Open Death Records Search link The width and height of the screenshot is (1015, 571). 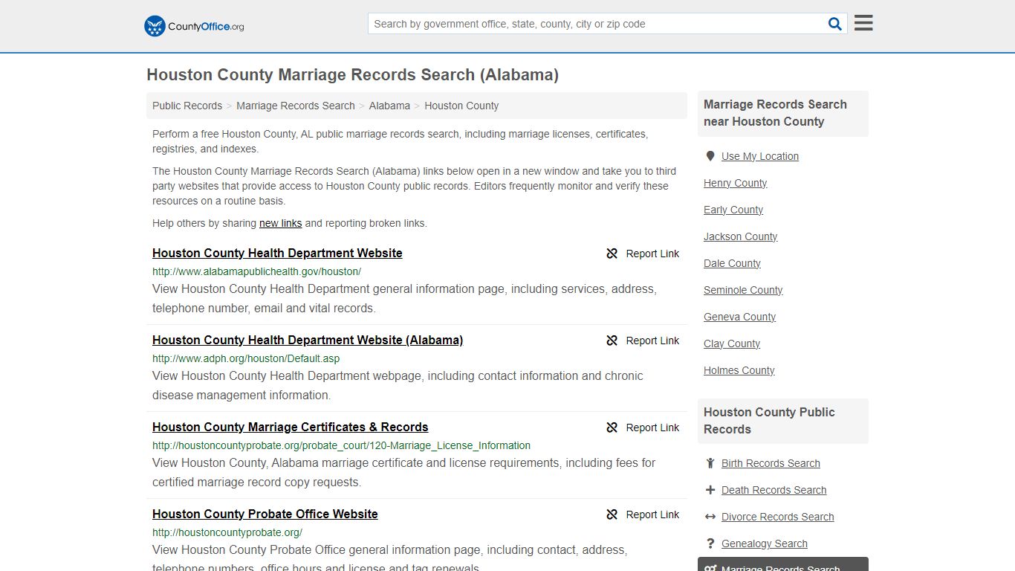774,490
